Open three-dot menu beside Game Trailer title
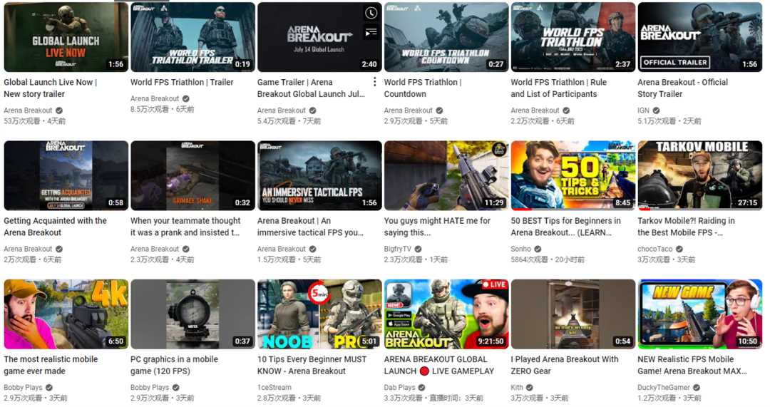Screen dimensions: 770x407 (375, 82)
